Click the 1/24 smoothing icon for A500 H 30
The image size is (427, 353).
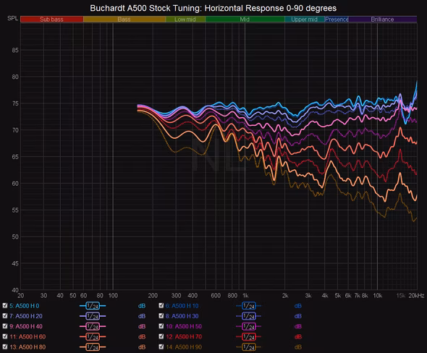click(249, 316)
